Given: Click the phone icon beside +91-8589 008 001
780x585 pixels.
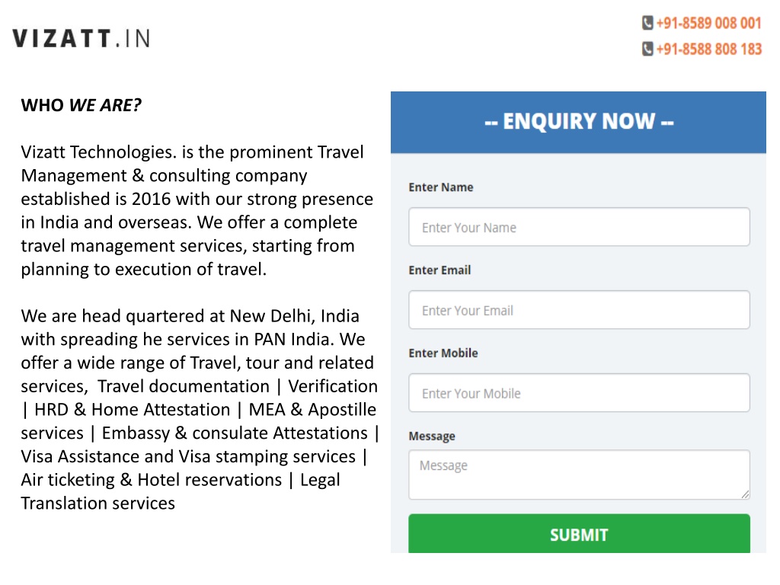Looking at the screenshot, I should click(647, 23).
